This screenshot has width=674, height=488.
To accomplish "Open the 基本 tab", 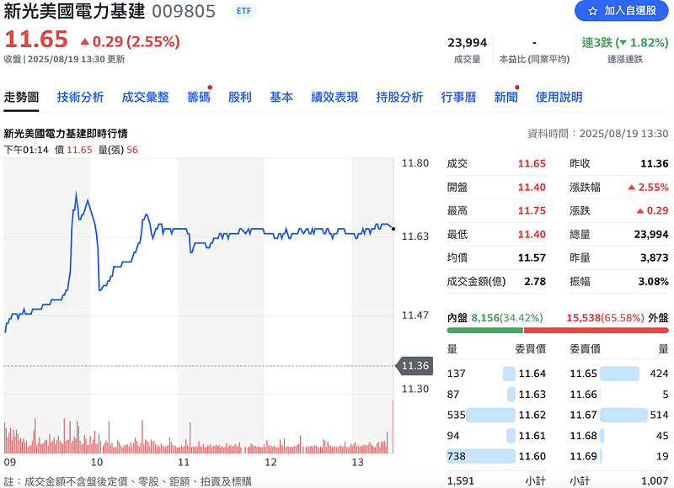I will [x=281, y=98].
